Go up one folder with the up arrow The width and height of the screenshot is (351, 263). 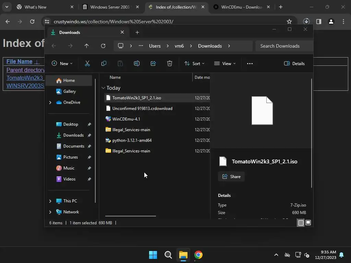[x=87, y=46]
